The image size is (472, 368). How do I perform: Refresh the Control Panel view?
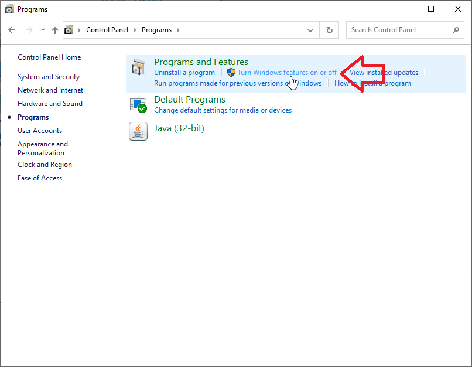[x=330, y=30]
